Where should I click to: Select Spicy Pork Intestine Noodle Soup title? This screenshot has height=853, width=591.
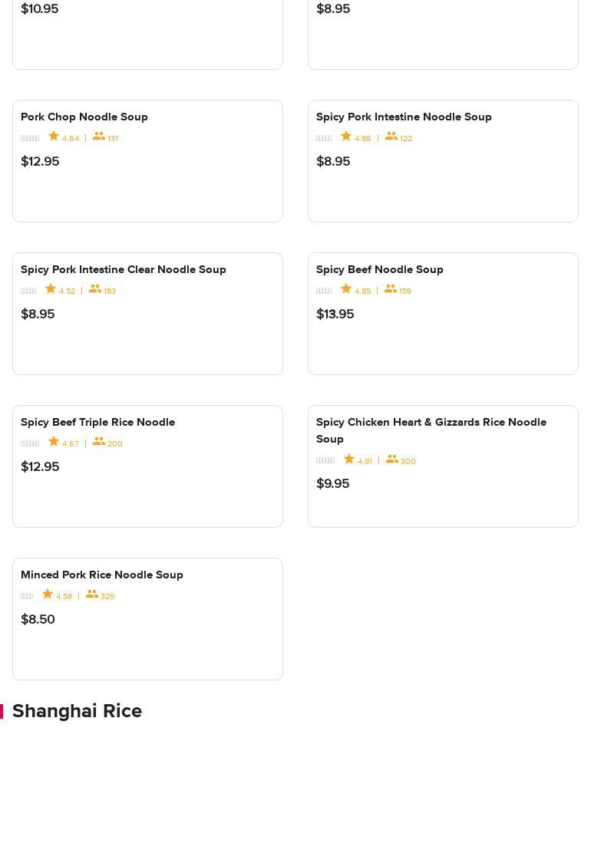pyautogui.click(x=404, y=117)
